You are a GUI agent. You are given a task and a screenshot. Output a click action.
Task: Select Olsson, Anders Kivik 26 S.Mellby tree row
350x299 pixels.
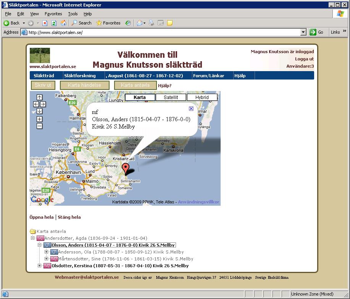tap(113, 245)
